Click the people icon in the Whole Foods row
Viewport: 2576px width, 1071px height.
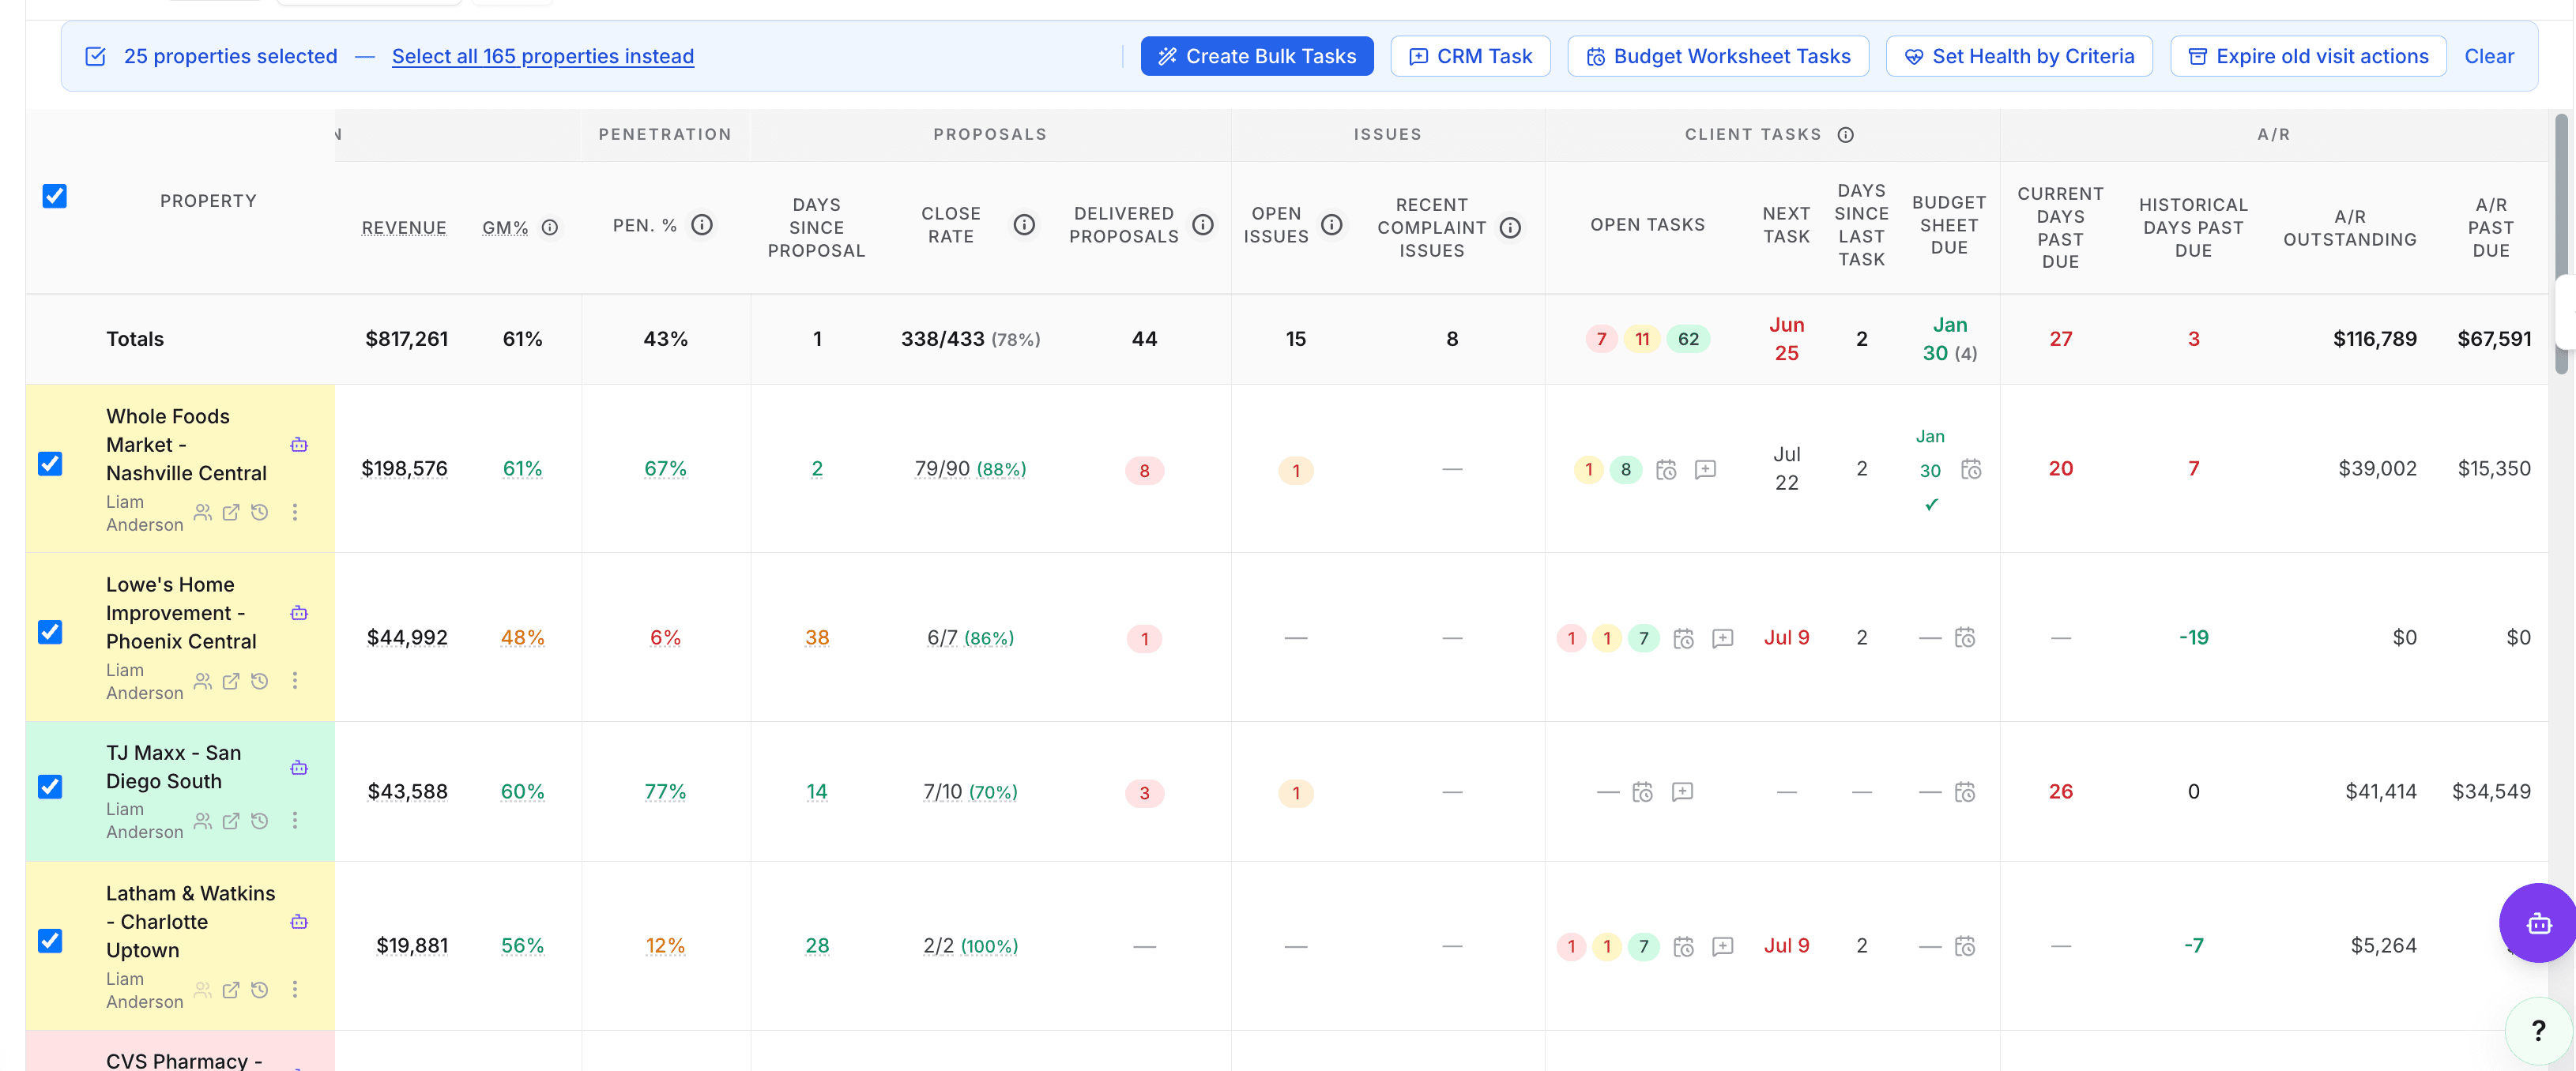(203, 513)
